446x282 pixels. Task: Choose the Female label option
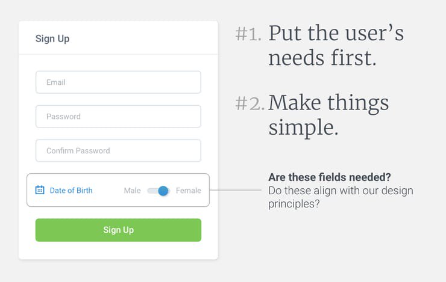(189, 191)
